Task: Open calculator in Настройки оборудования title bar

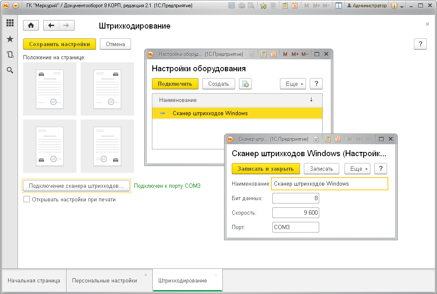Action: pos(263,54)
